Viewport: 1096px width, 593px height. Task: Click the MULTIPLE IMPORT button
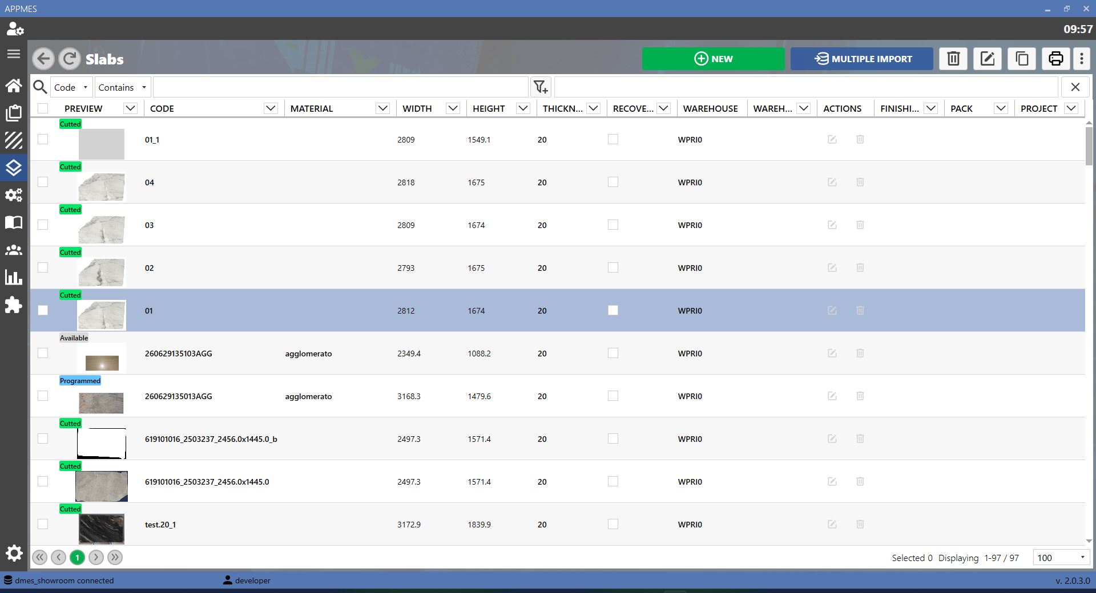click(x=862, y=59)
